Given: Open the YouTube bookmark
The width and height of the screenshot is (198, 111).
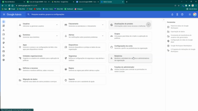Looking at the screenshot, I should [x=38, y=9].
